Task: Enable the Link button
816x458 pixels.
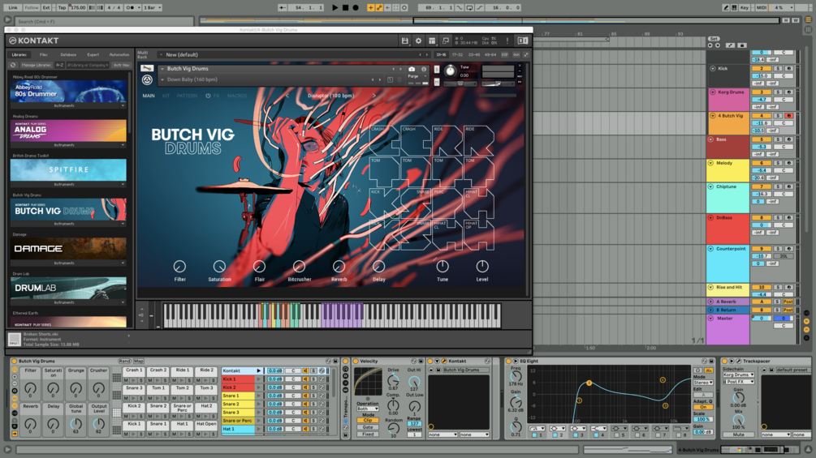Action: tap(12, 8)
